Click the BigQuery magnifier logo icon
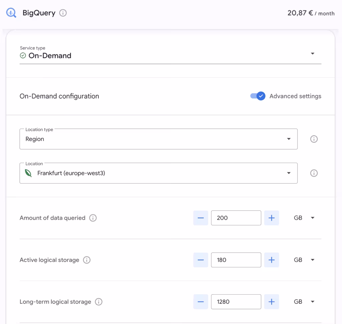The width and height of the screenshot is (342, 324). click(x=11, y=13)
